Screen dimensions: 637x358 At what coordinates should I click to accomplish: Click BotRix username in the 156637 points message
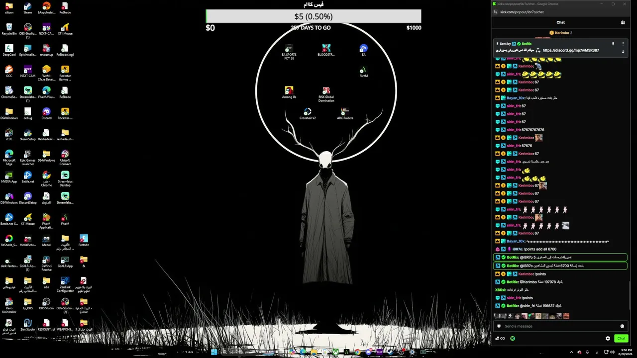[513, 306]
